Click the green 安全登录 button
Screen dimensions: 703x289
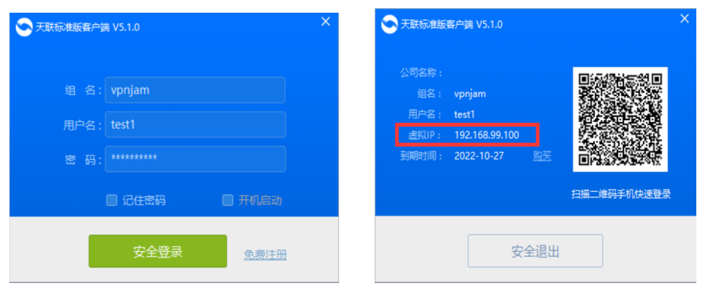(x=158, y=252)
